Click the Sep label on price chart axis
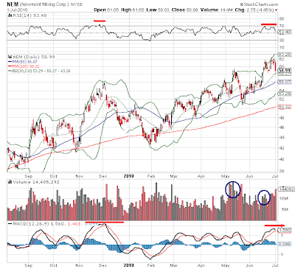 click(29, 176)
